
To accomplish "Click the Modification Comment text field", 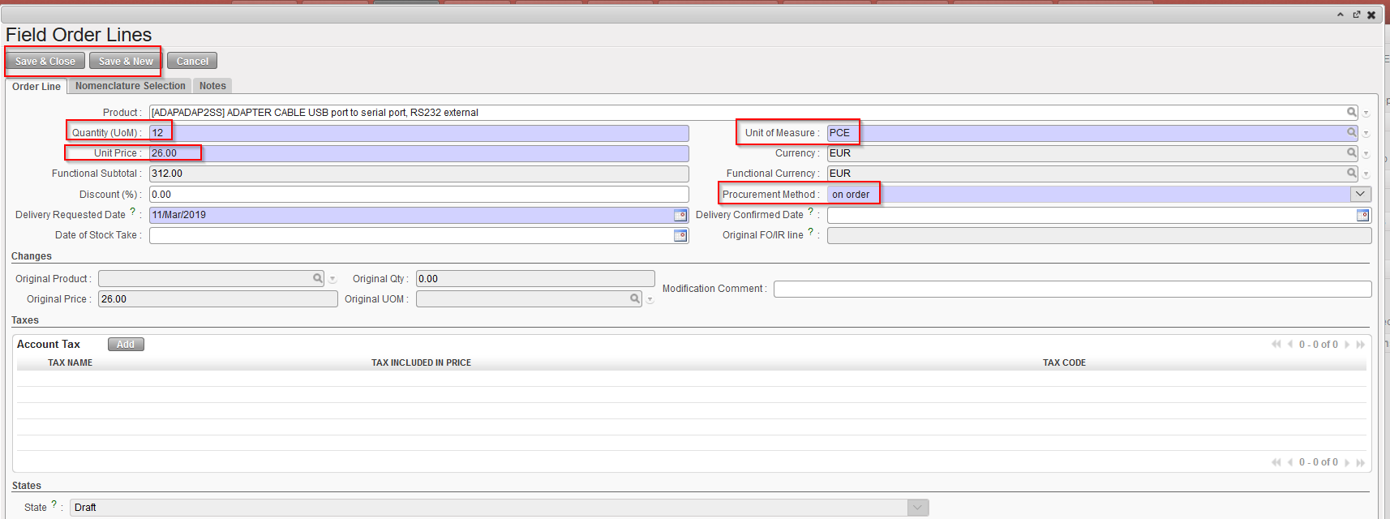I will pos(1071,290).
